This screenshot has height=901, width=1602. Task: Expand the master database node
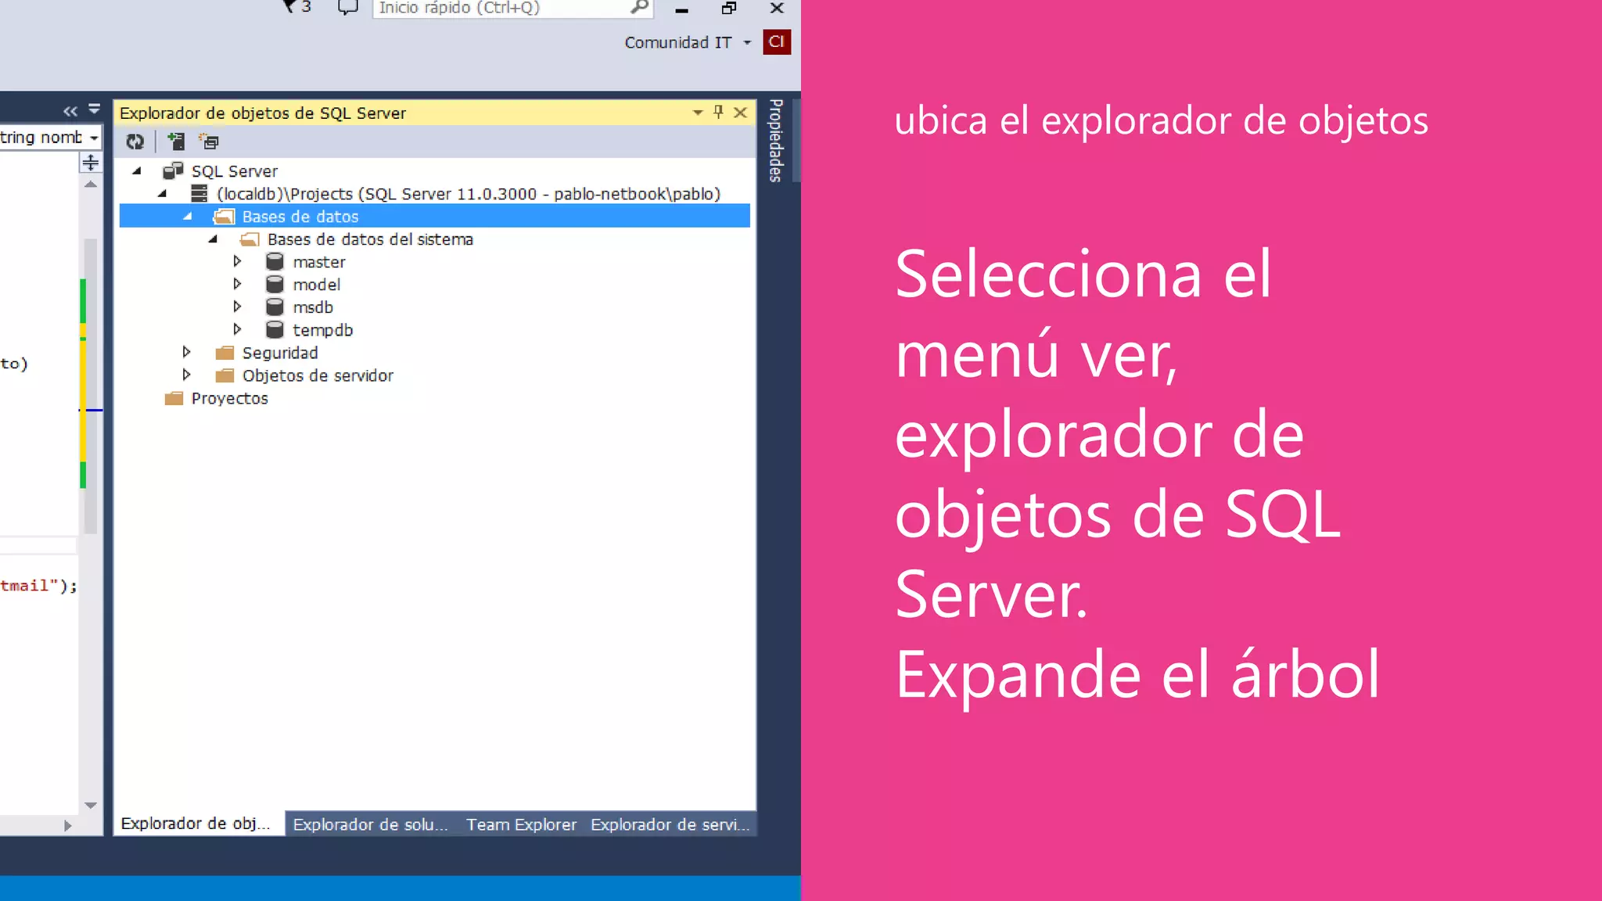pyautogui.click(x=237, y=261)
